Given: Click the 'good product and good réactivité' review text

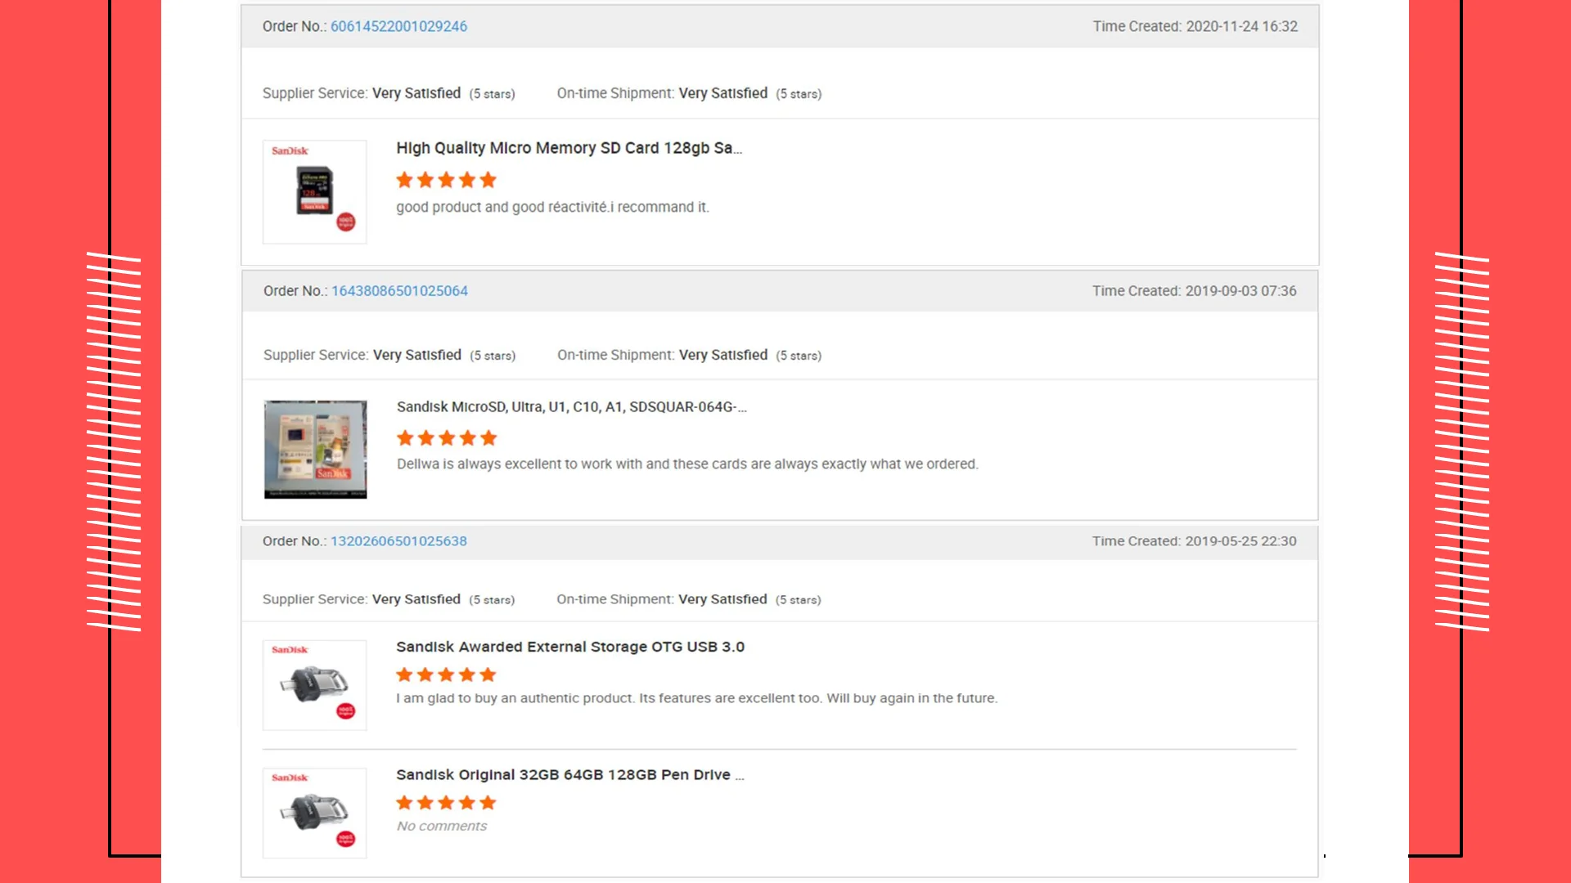Looking at the screenshot, I should pos(552,208).
